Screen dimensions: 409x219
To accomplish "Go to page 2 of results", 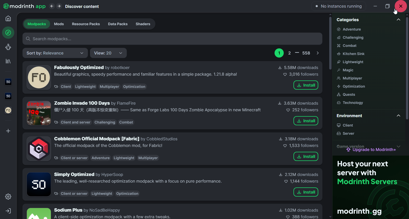I will [x=289, y=53].
